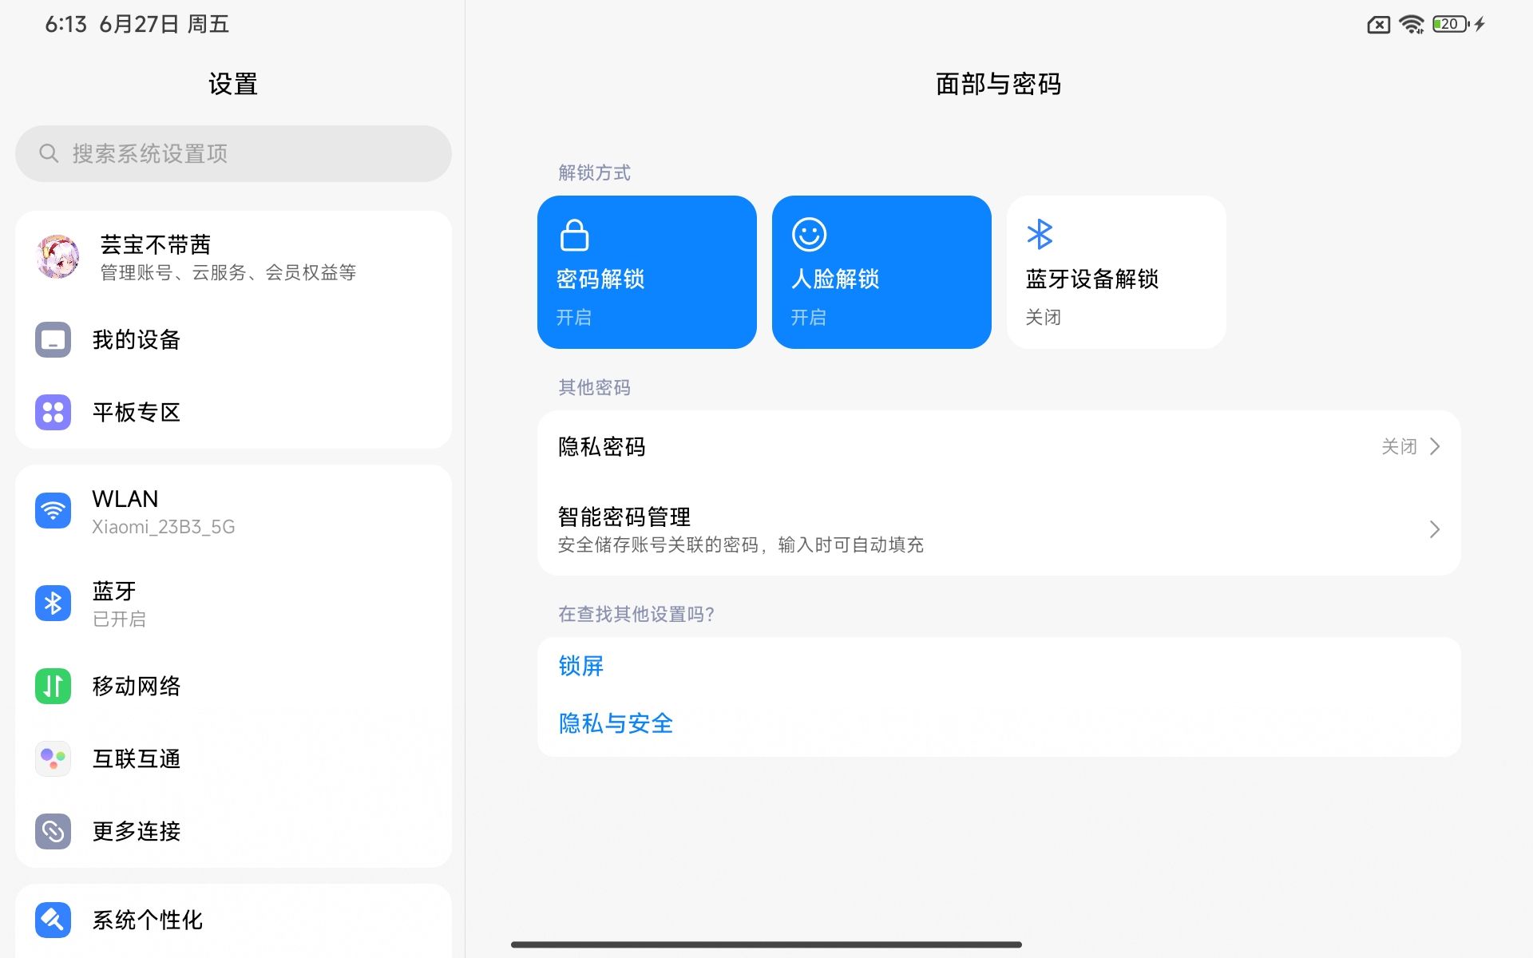Tap the padlock icon on 密码解锁
This screenshot has width=1533, height=958.
(x=574, y=235)
